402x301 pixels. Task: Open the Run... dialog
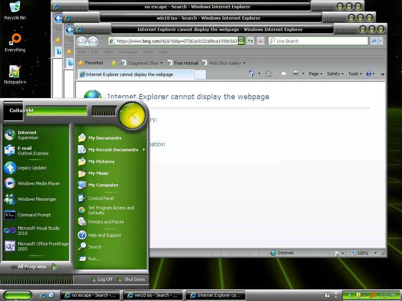[111, 259]
